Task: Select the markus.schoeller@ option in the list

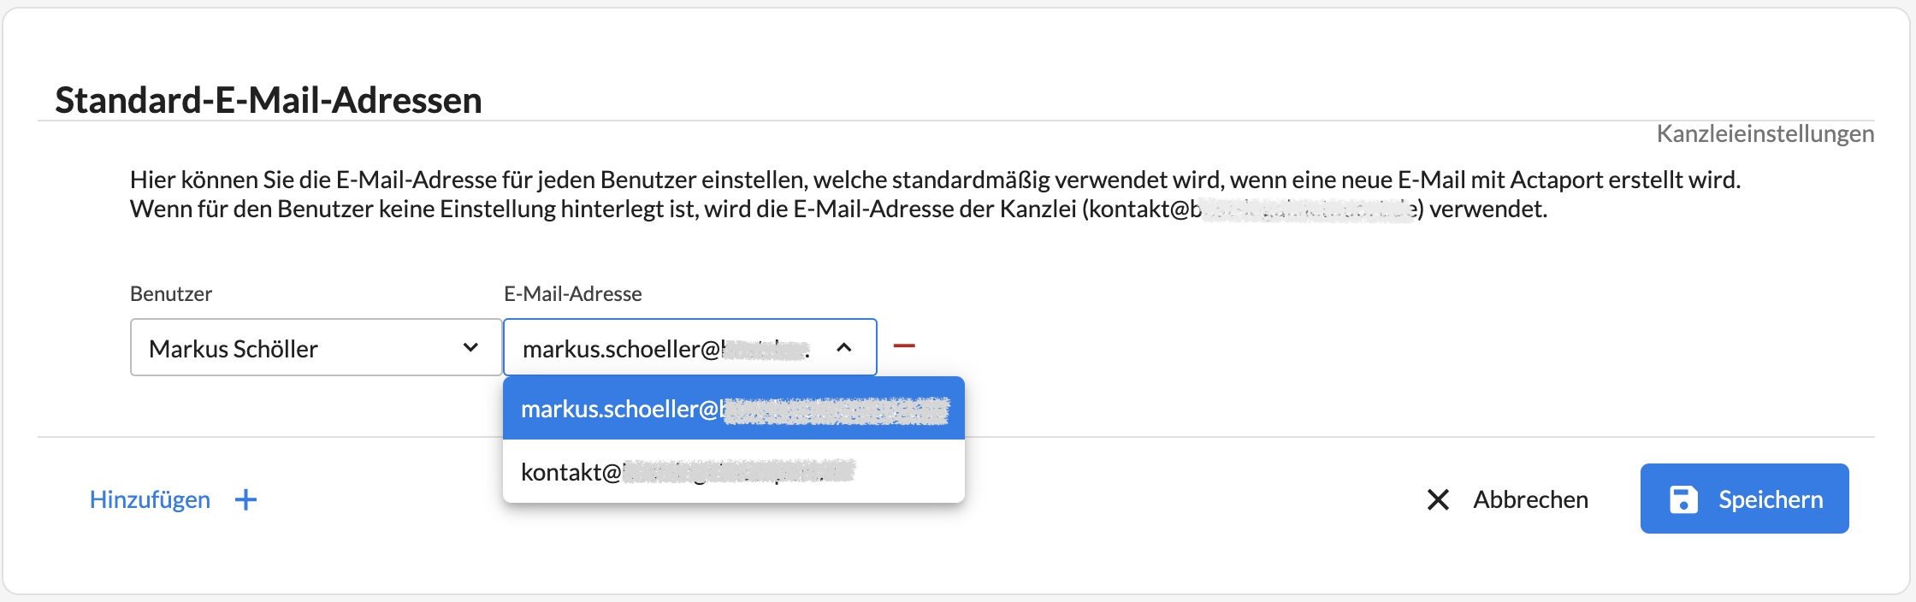Action: [734, 409]
